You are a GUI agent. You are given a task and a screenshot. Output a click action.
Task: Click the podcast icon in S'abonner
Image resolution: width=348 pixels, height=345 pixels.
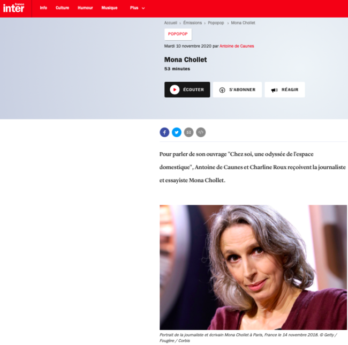click(222, 90)
